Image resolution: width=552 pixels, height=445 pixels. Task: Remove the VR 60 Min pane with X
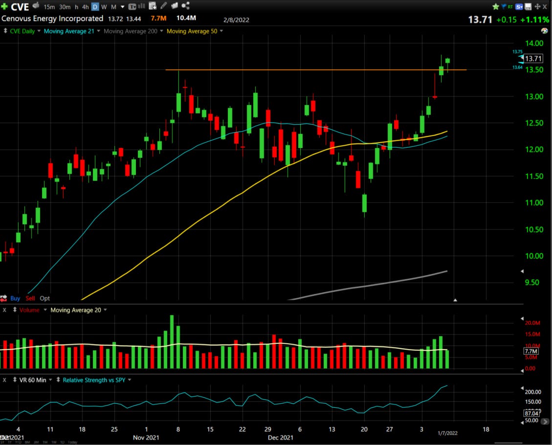4,380
